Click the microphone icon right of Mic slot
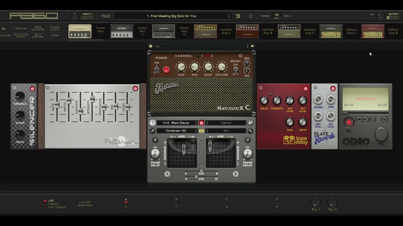 (250, 131)
